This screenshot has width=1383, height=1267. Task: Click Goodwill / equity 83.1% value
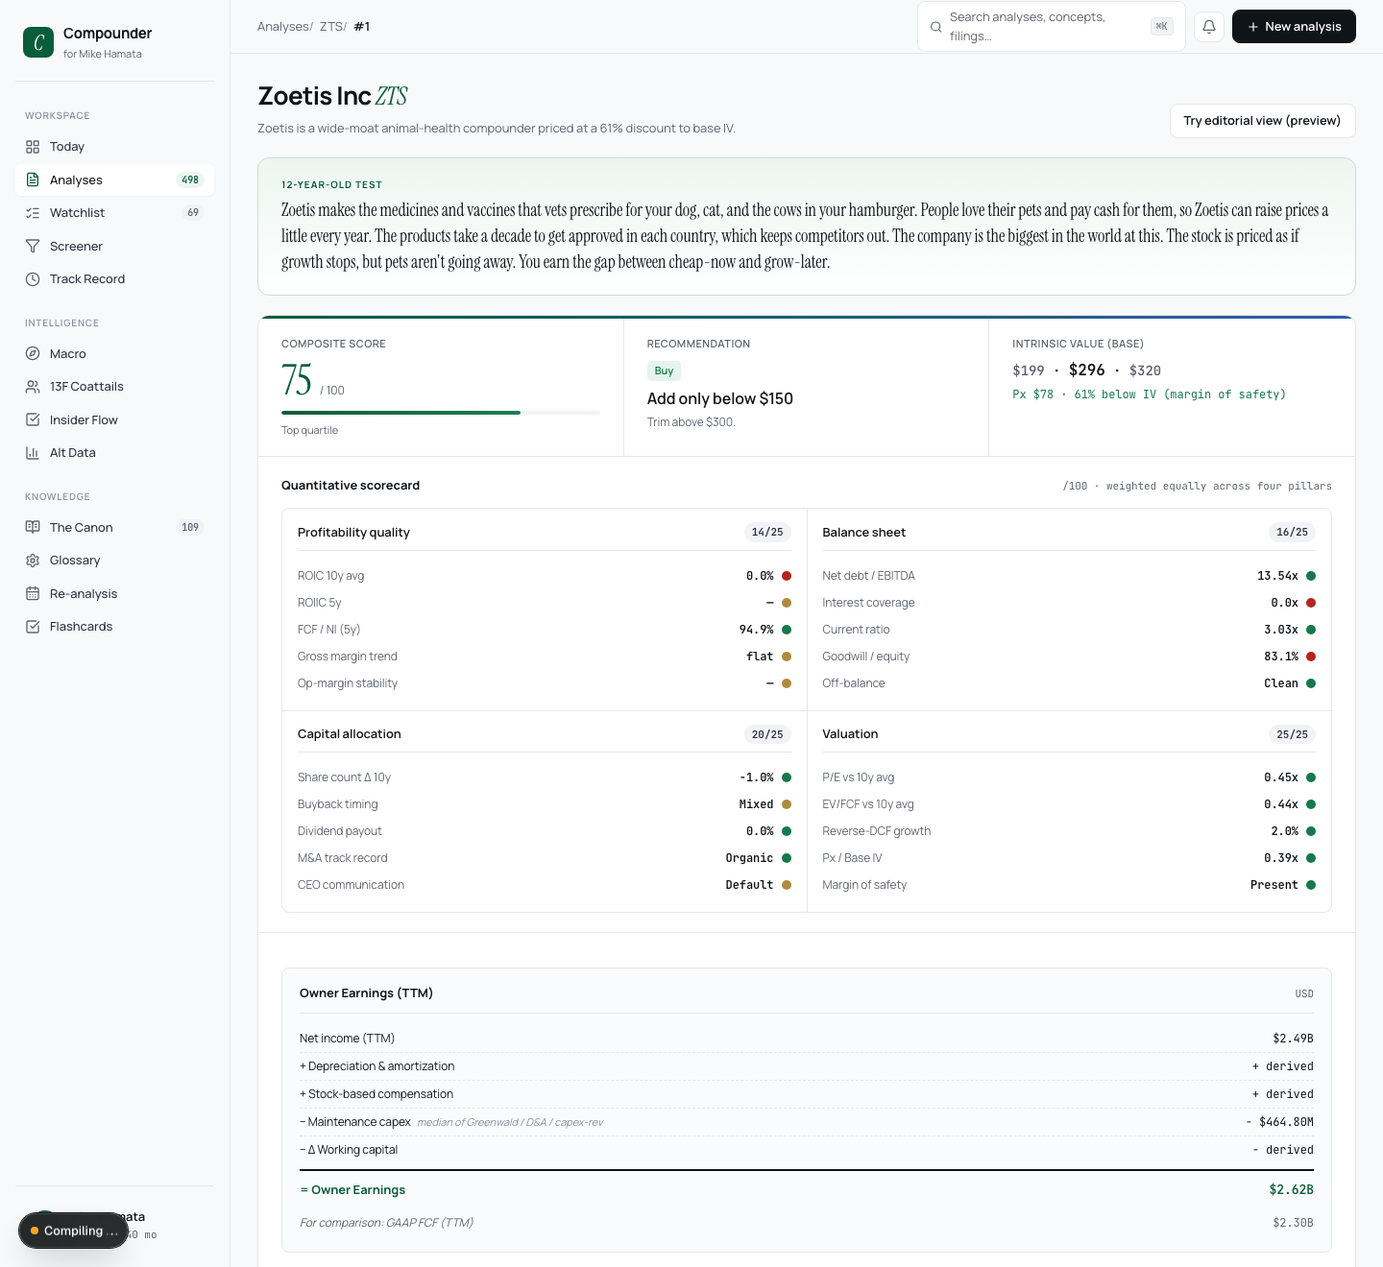(1281, 657)
